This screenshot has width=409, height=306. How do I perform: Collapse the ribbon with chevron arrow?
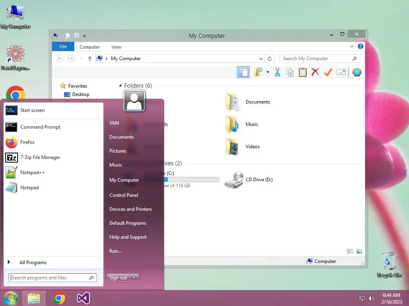pyautogui.click(x=351, y=46)
